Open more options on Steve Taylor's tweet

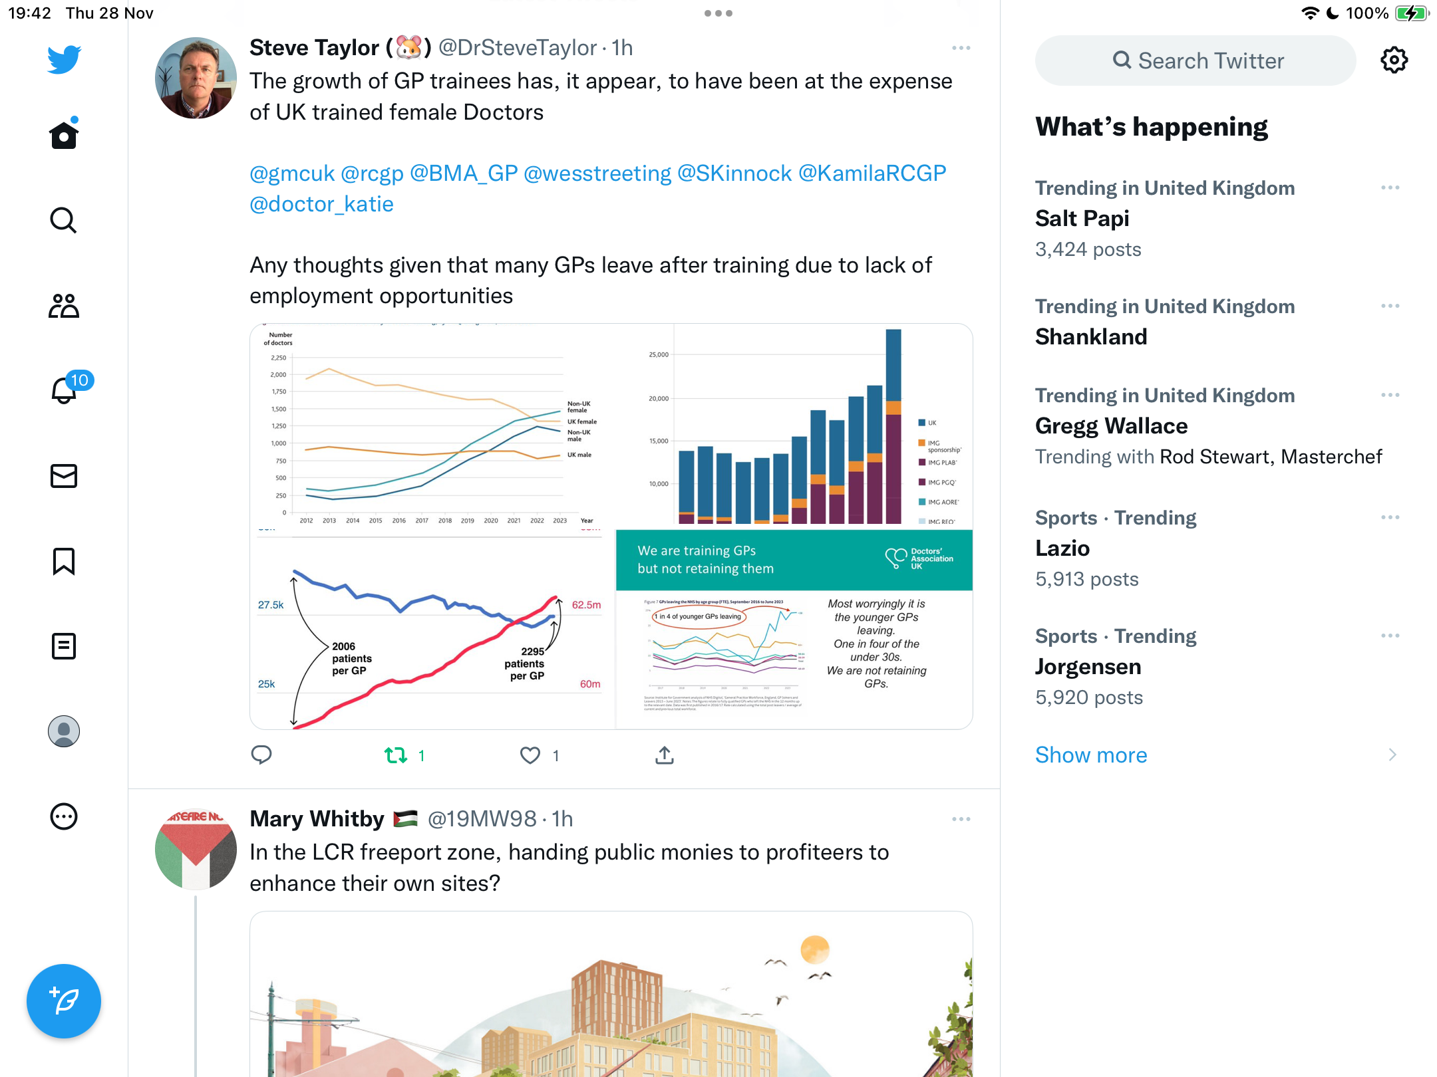point(961,48)
